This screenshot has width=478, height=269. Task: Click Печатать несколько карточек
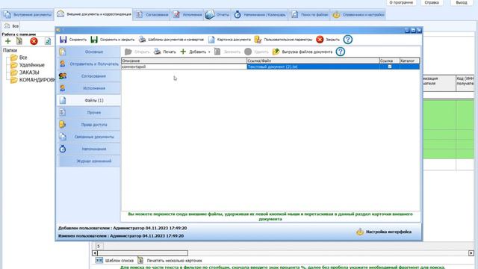click(x=170, y=261)
